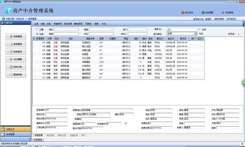The width and height of the screenshot is (245, 147).
Task: Click the green back arrow beside 当前位置
Action: coord(3,19)
